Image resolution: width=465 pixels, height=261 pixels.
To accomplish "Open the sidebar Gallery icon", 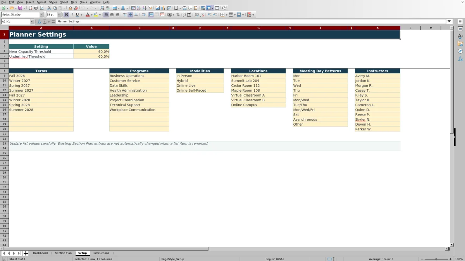I will 460,44.
